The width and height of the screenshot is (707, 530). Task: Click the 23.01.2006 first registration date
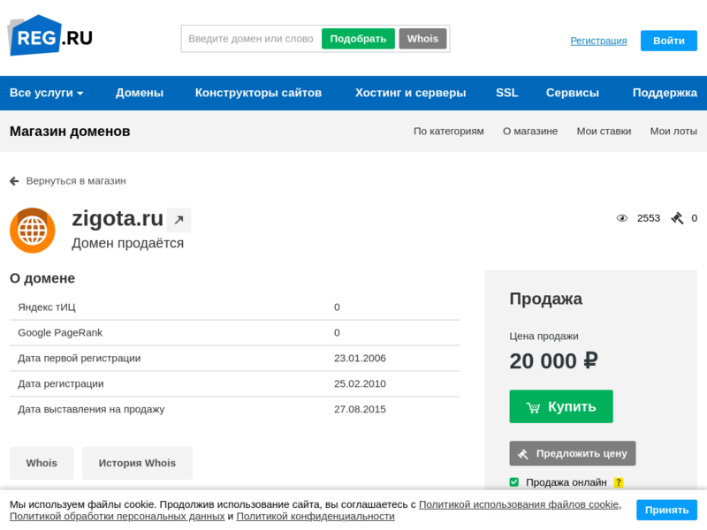tap(360, 359)
